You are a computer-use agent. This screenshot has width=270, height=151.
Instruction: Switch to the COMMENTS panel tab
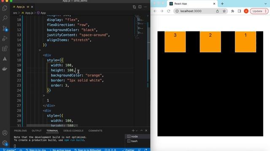(95, 130)
